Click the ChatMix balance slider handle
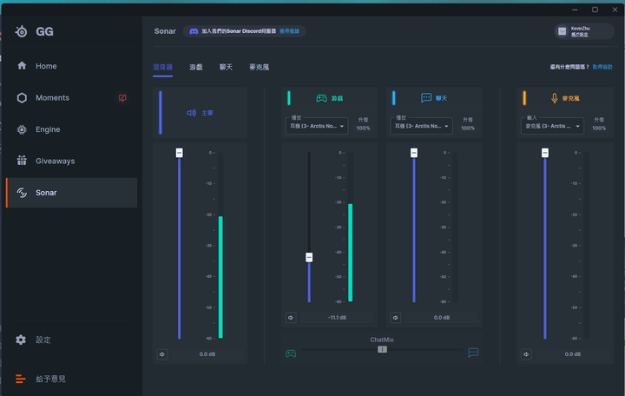The image size is (625, 396). 382,349
